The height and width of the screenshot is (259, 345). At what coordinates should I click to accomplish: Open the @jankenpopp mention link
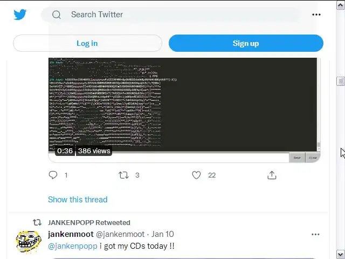click(73, 246)
